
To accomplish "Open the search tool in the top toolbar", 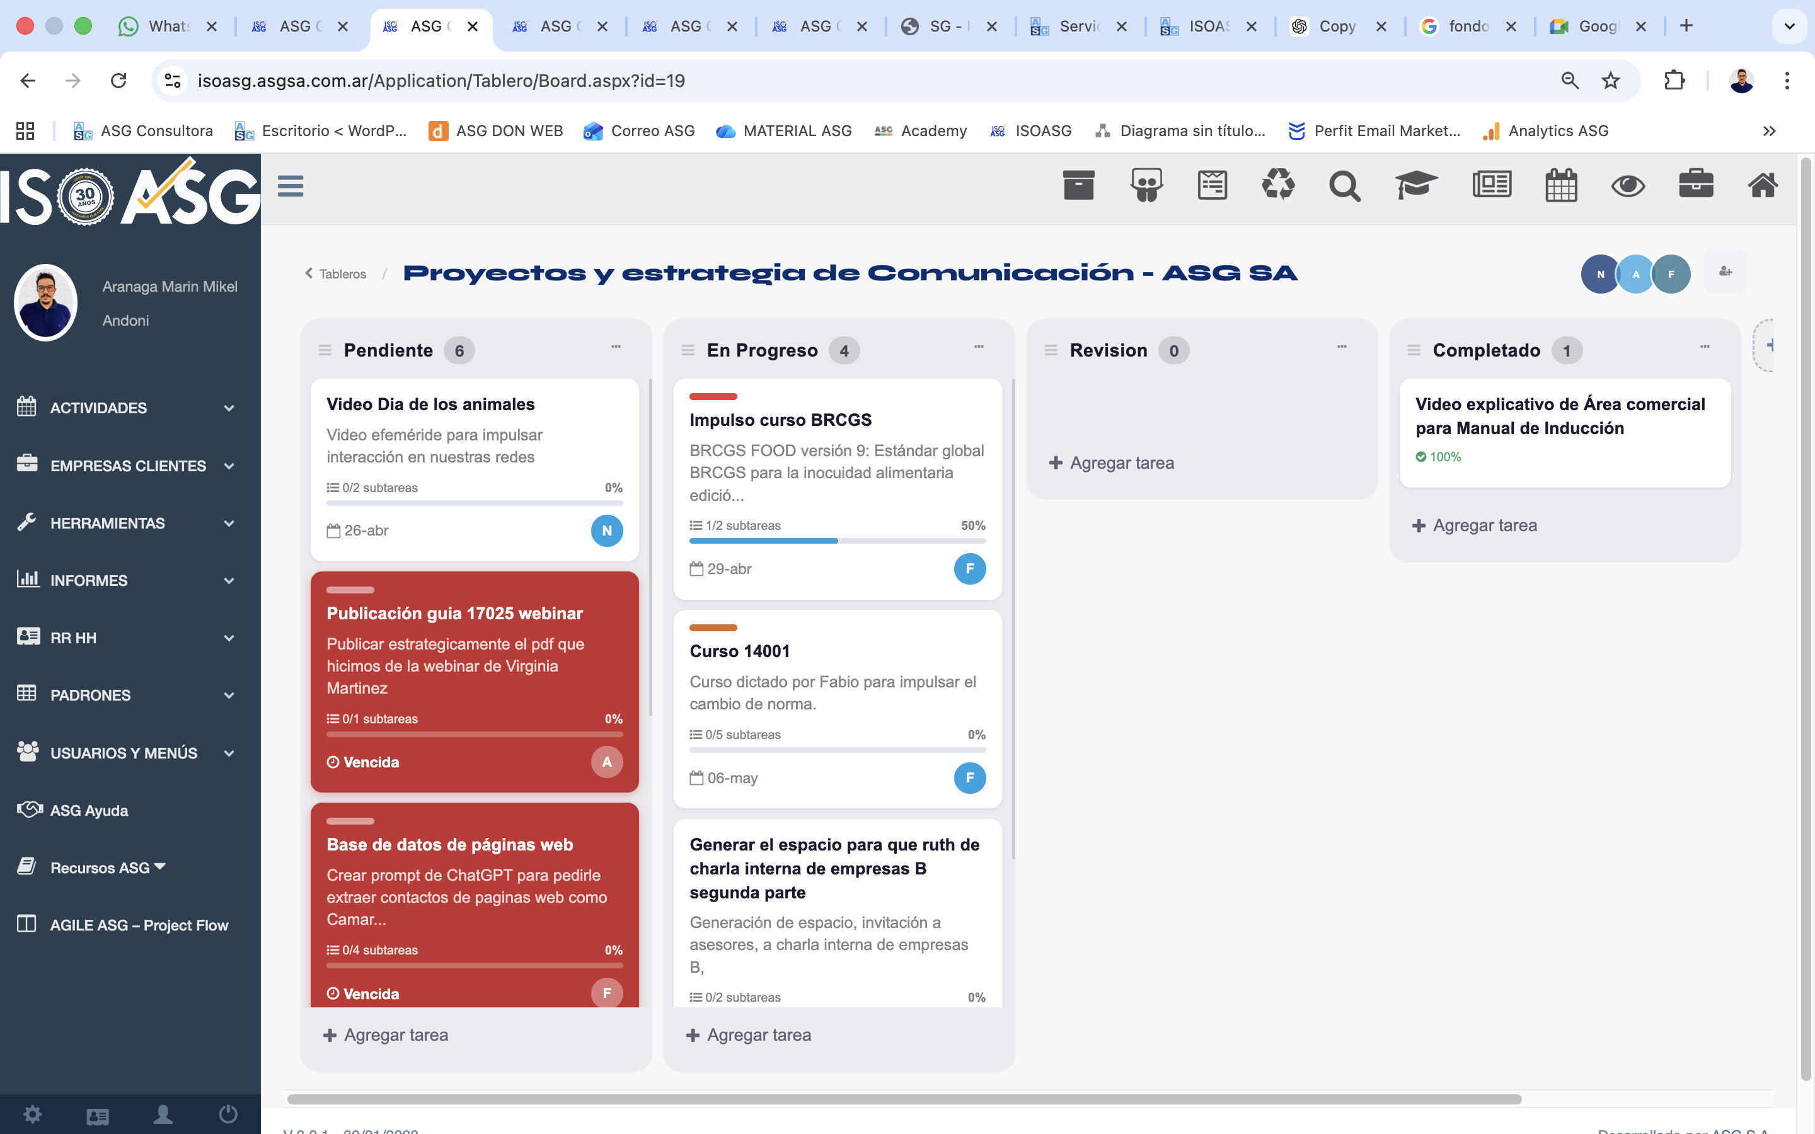I will (x=1345, y=185).
